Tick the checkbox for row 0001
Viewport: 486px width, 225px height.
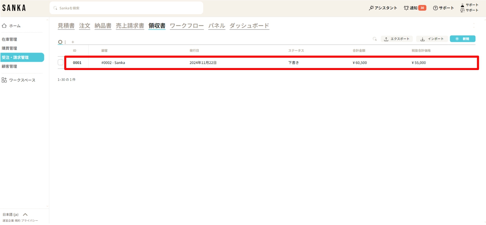[x=61, y=62]
